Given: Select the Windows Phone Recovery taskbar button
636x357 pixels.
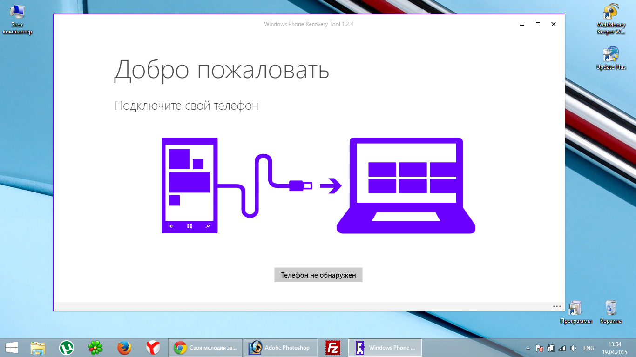Looking at the screenshot, I should [385, 347].
